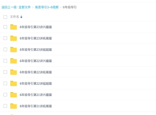Click folder icon for 6年级导引第22讲兴趣篇
Image resolution: width=156 pixels, height=115 pixels.
pyautogui.click(x=14, y=61)
